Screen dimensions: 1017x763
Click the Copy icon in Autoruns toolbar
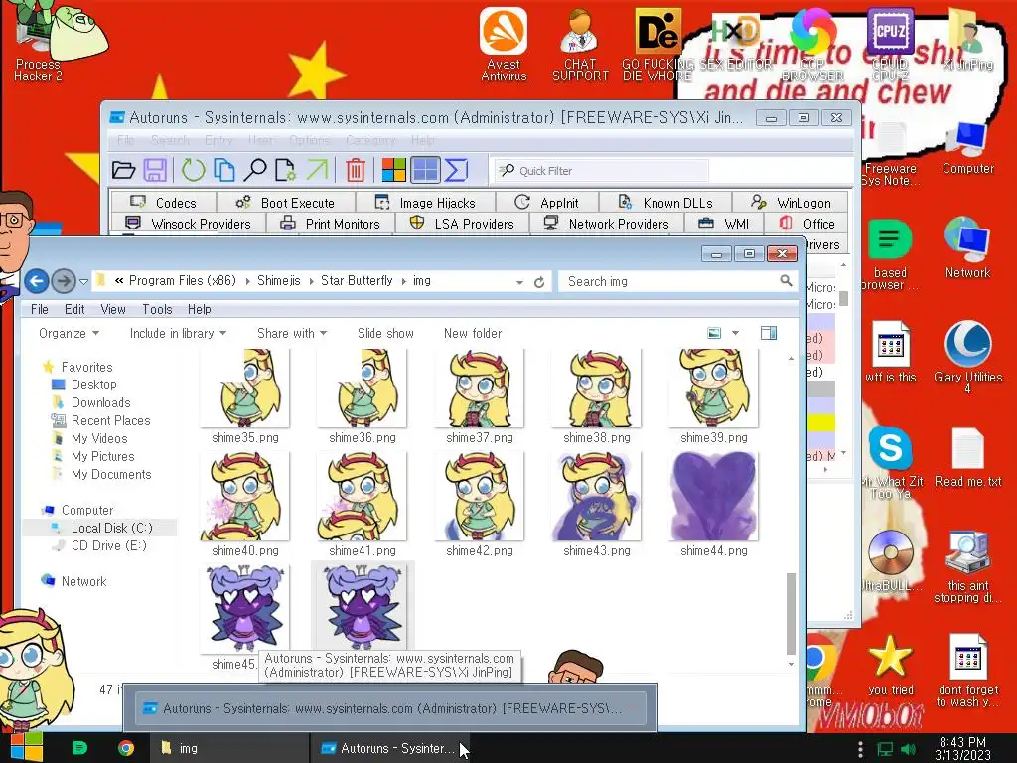click(223, 171)
